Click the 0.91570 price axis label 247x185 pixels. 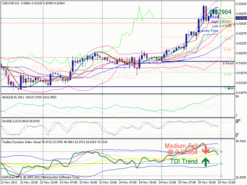241,73
